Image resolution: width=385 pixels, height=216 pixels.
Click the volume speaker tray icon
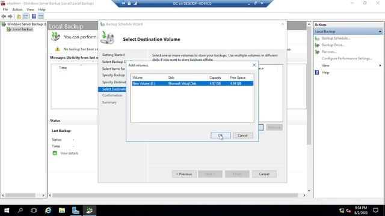[x=348, y=211]
